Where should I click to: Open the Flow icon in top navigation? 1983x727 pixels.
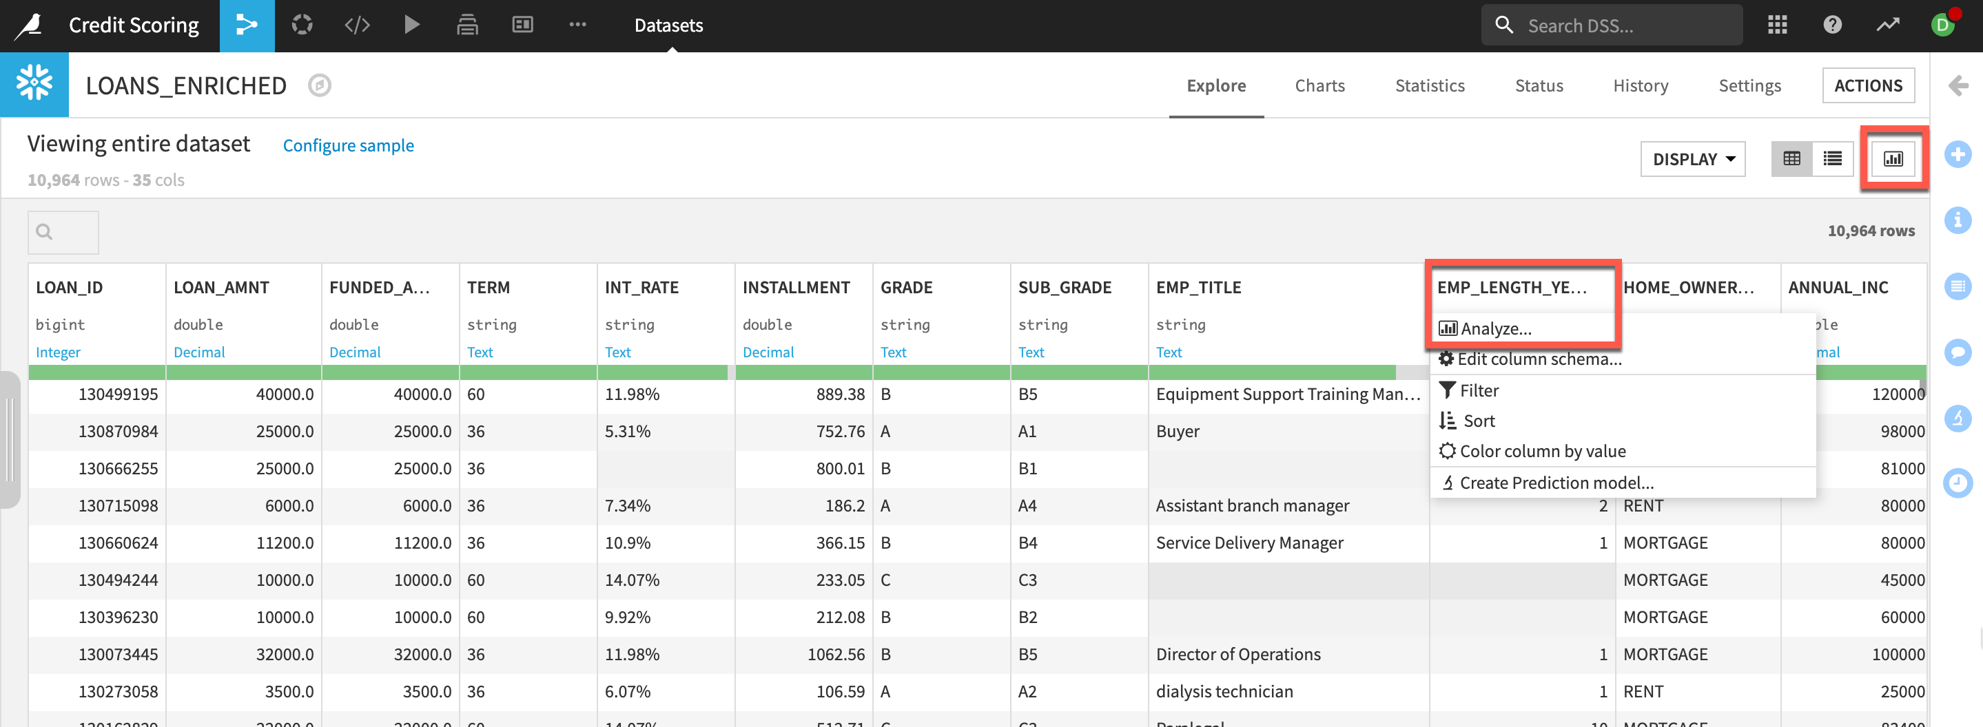247,25
